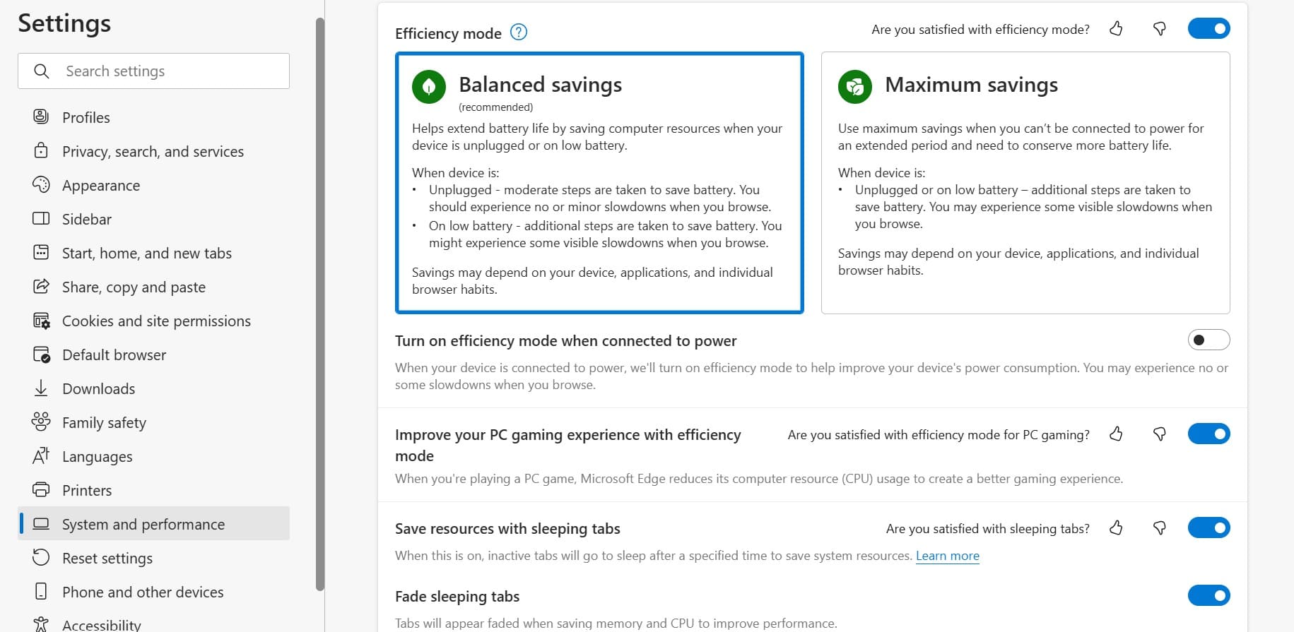Turn off the Efficiency mode toggle
The width and height of the screenshot is (1294, 632).
click(1208, 29)
